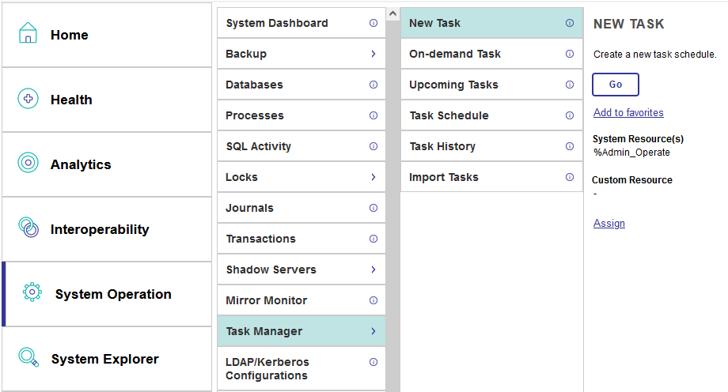Image resolution: width=728 pixels, height=392 pixels.
Task: Click the Add to favorites link
Action: pos(628,113)
